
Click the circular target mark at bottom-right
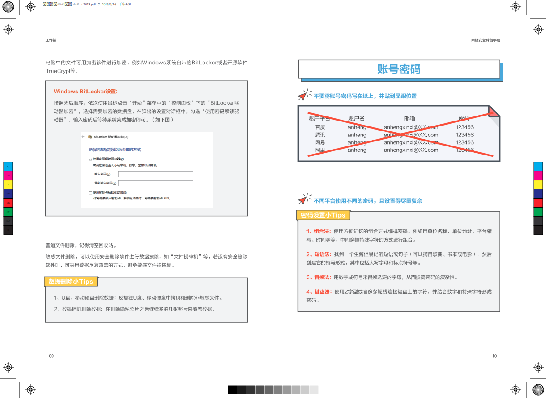point(538,390)
